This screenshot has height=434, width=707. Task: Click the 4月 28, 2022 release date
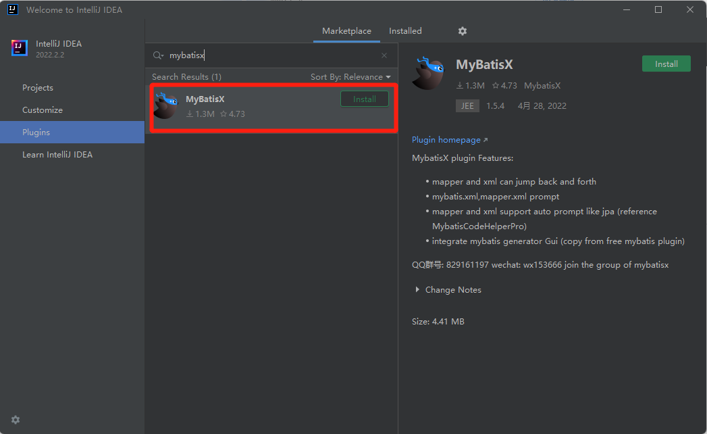pyautogui.click(x=542, y=106)
